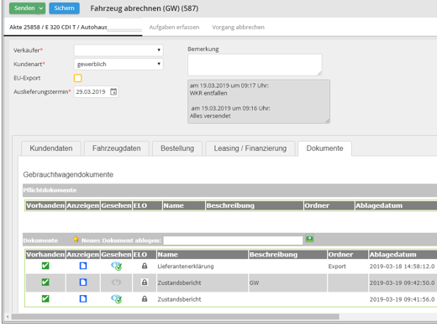Click the date 2019-03-18 14:58:12.0
The width and height of the screenshot is (437, 326).
pyautogui.click(x=402, y=266)
